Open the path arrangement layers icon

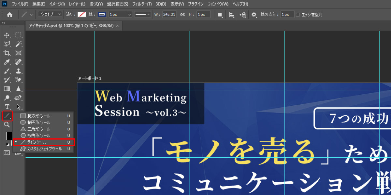tap(243, 15)
